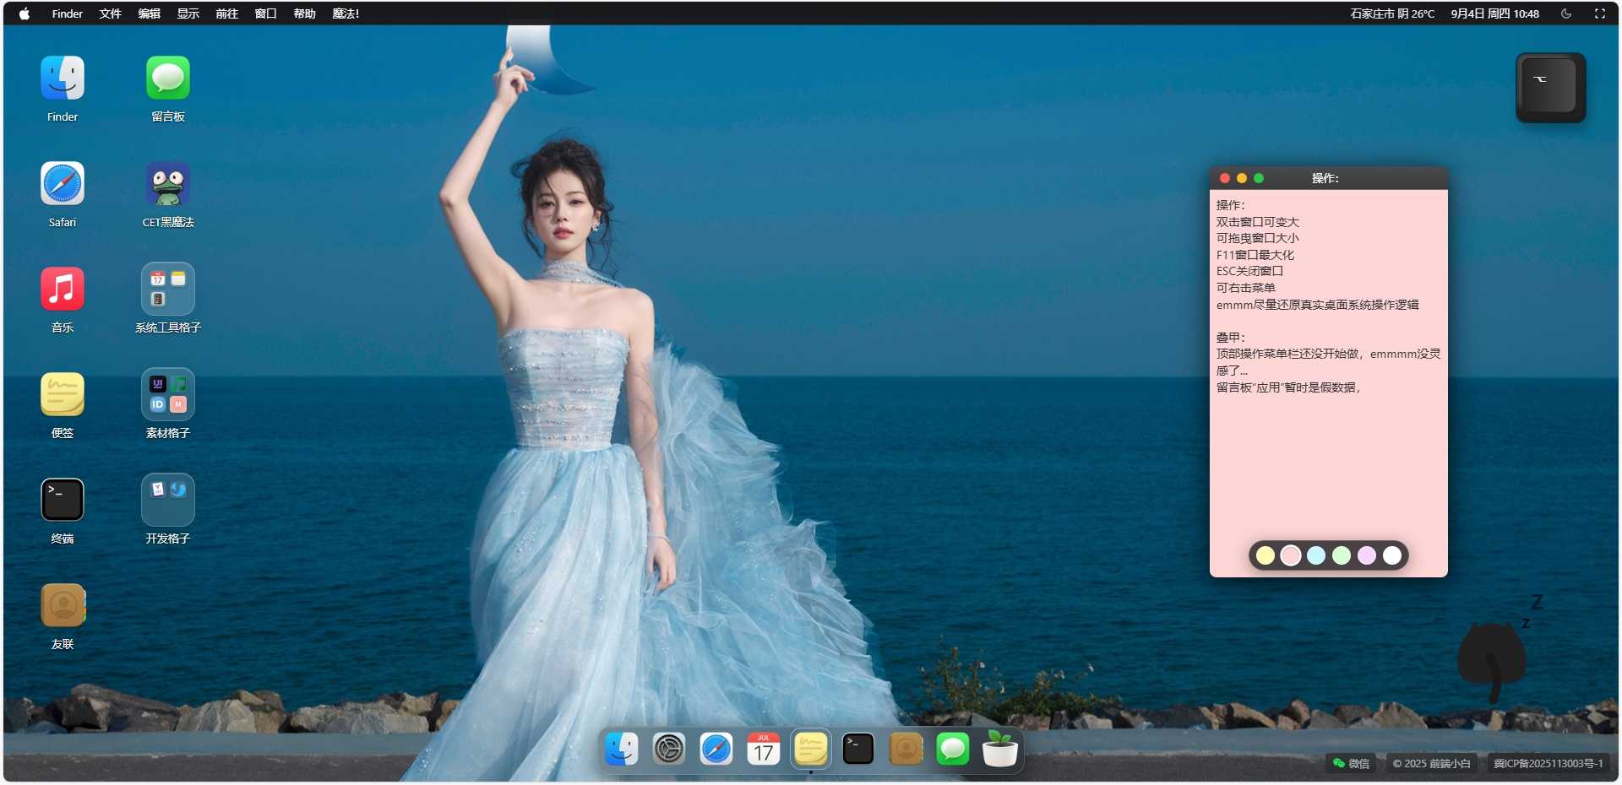Click the potted plant icon in dock
The image size is (1622, 785).
tap(1000, 749)
